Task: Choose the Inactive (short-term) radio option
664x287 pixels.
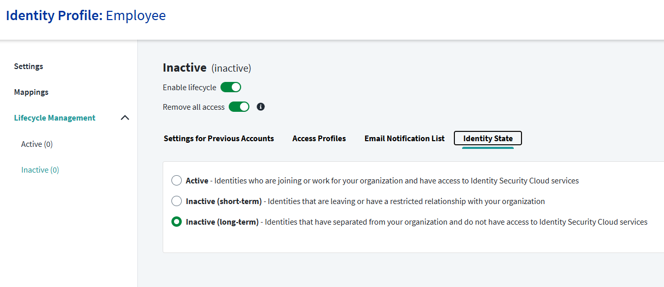Action: click(177, 201)
